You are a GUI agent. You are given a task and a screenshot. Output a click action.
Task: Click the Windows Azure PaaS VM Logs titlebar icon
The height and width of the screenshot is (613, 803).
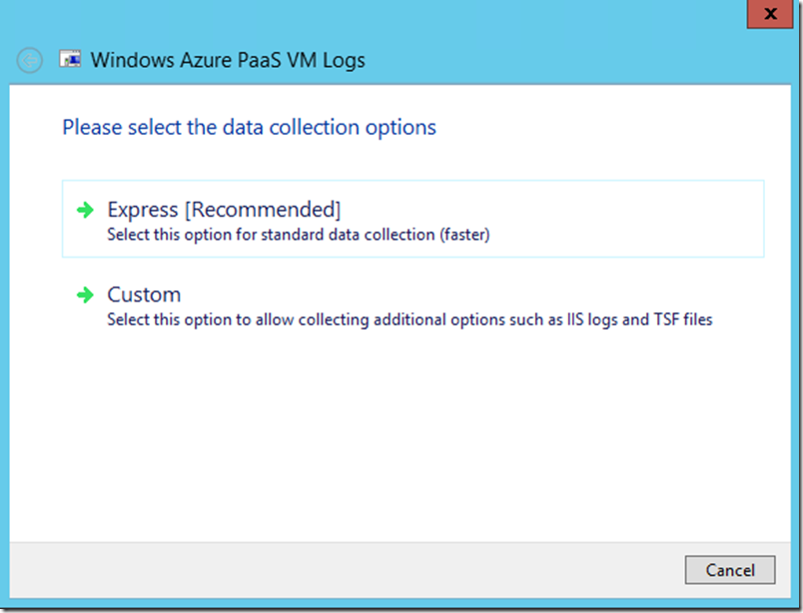click(x=70, y=60)
